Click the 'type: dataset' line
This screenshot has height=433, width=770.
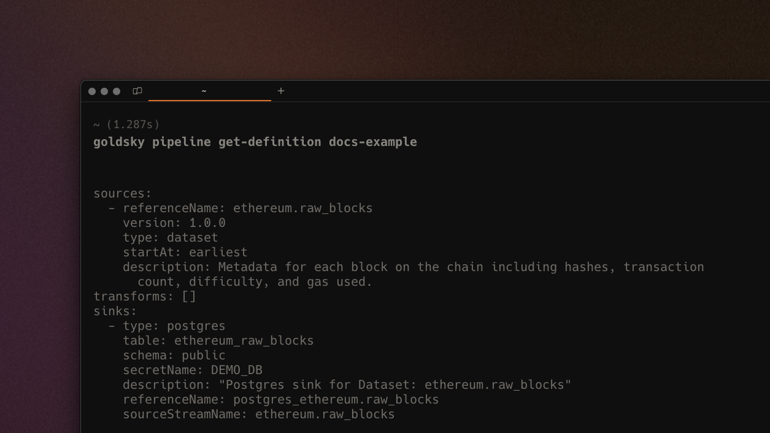click(171, 237)
